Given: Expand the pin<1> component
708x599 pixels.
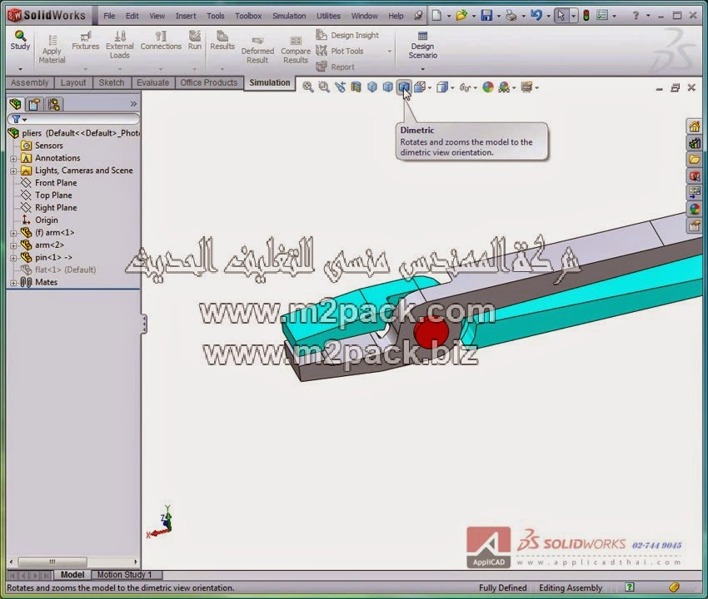Looking at the screenshot, I should [x=13, y=258].
